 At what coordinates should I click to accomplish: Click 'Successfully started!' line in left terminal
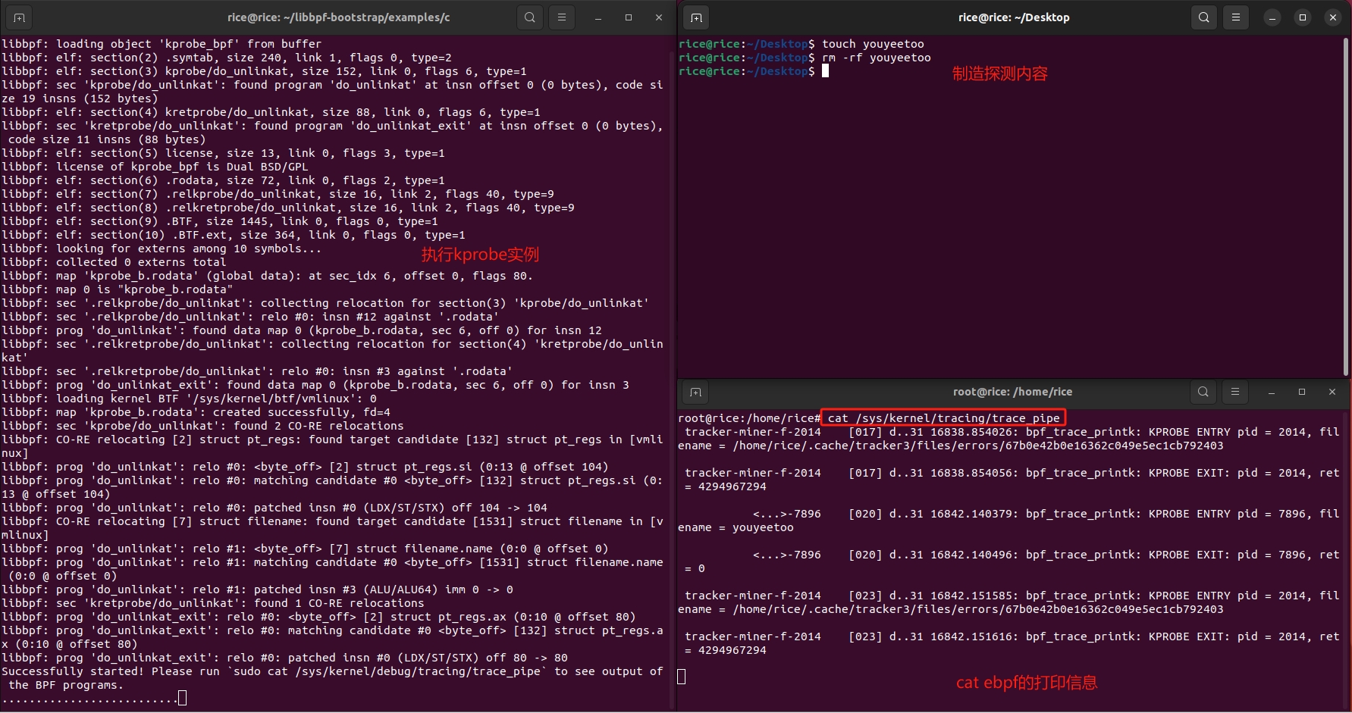[332, 671]
